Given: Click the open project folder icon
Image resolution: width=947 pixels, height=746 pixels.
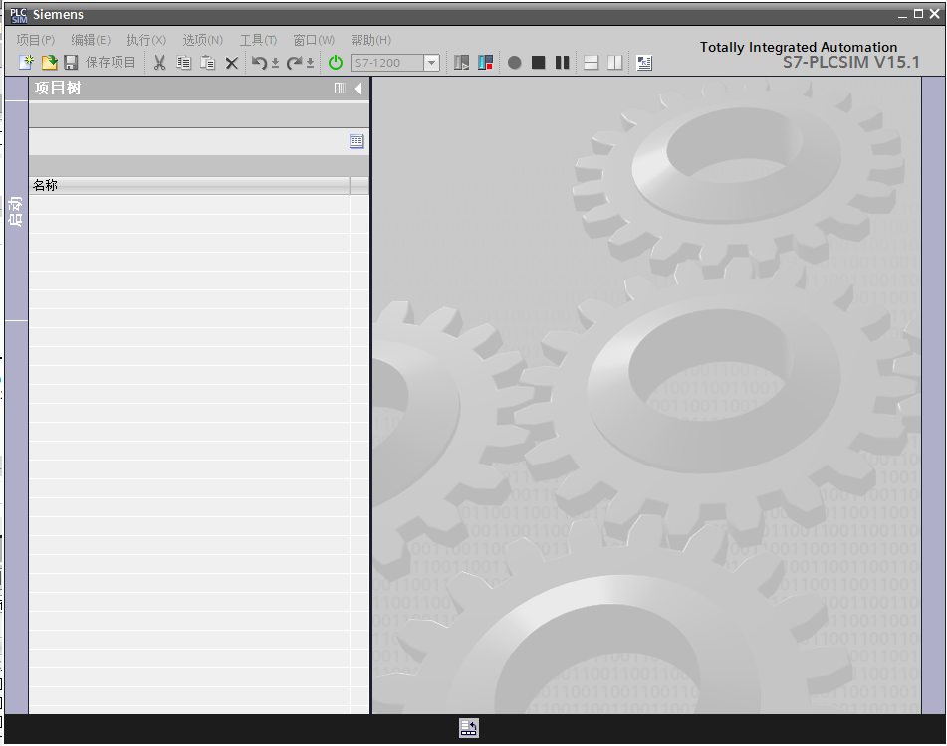Looking at the screenshot, I should (49, 63).
